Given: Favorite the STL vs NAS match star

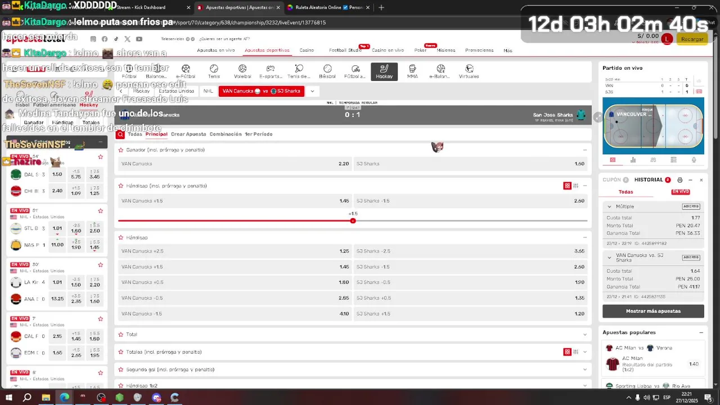Looking at the screenshot, I should click(x=100, y=211).
